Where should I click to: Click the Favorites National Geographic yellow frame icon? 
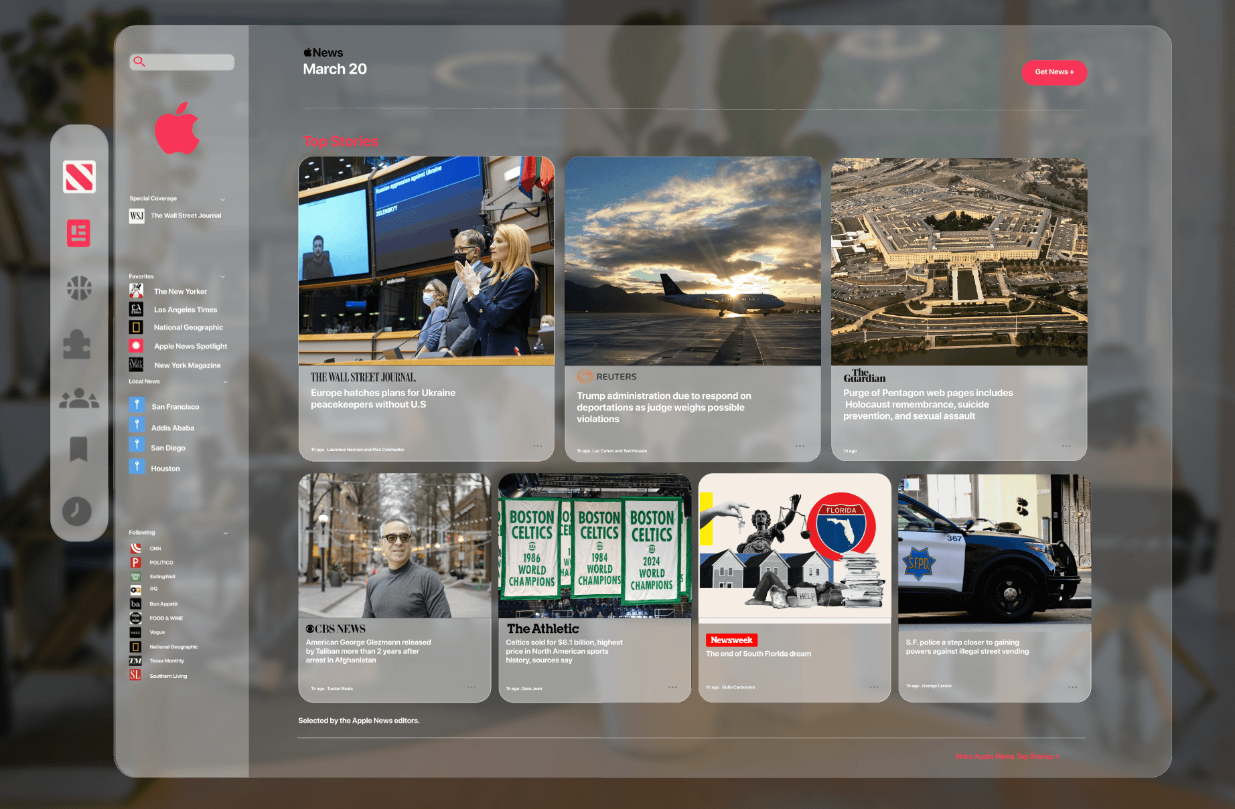[x=137, y=327]
